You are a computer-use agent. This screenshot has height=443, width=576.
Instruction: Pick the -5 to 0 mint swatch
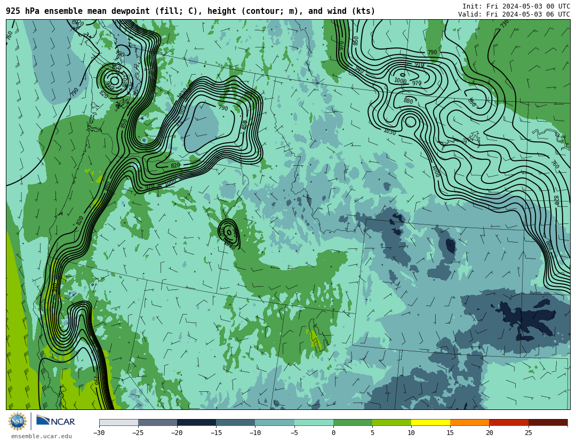314,422
